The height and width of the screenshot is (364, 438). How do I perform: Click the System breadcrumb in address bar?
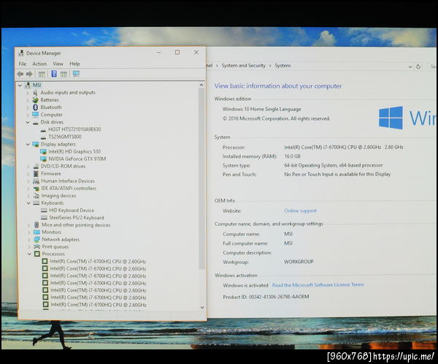283,66
